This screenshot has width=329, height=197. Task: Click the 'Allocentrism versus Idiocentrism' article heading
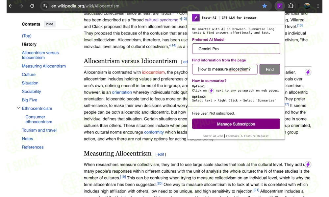click(x=130, y=61)
